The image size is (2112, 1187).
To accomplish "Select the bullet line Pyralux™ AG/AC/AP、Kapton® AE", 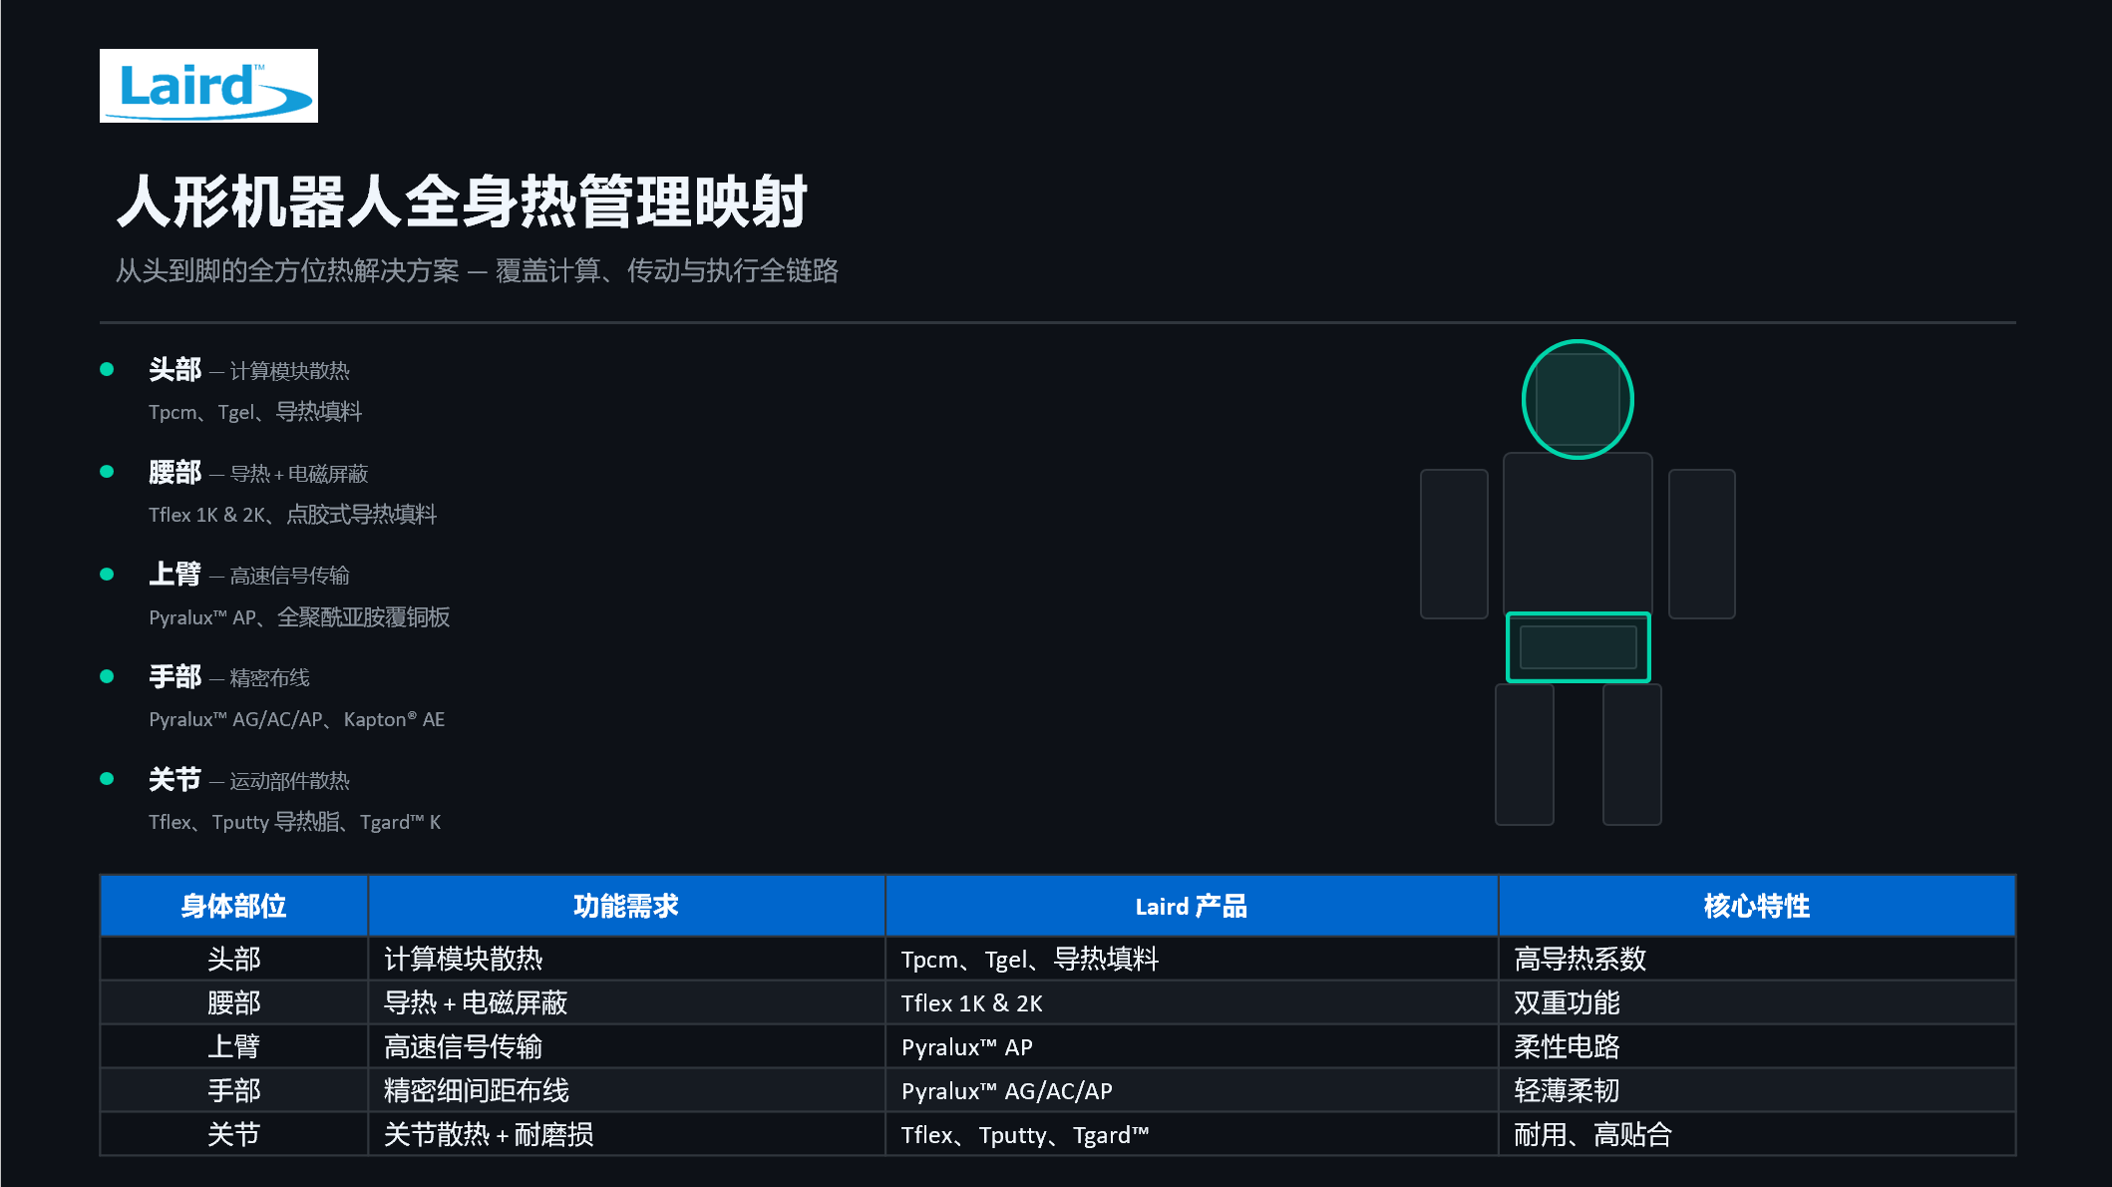I will 296,719.
